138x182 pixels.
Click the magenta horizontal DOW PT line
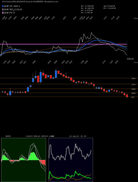[x=63, y=44]
